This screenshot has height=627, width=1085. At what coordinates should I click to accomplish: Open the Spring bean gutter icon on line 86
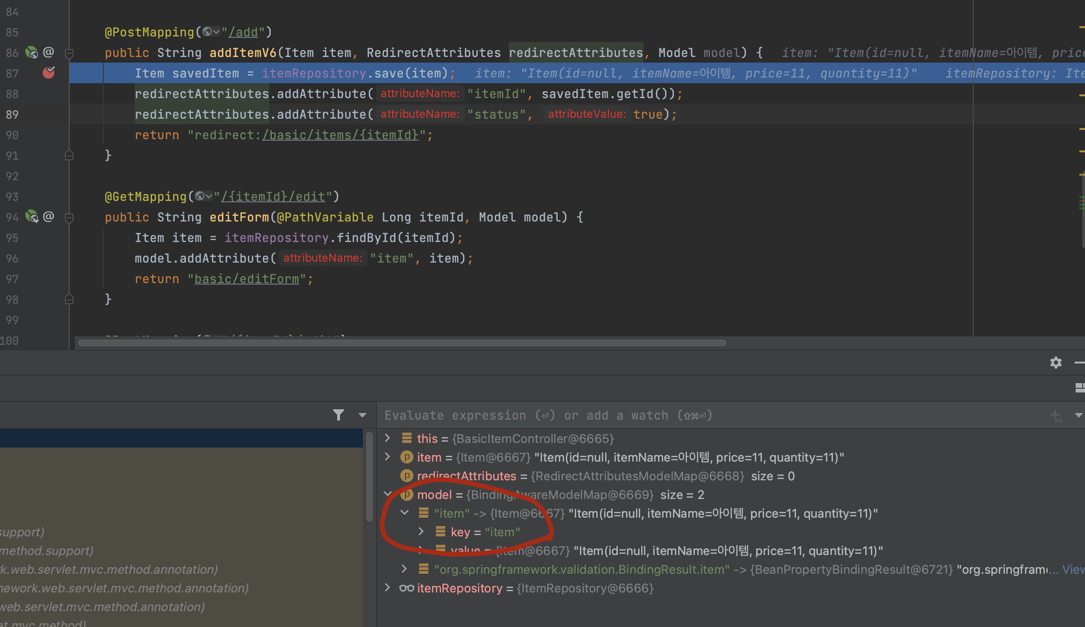32,52
